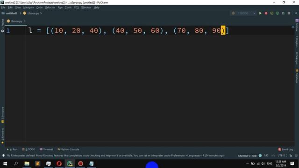Screen dimensions: 299x168
Task: Open the Run menu
Action: (60, 7)
